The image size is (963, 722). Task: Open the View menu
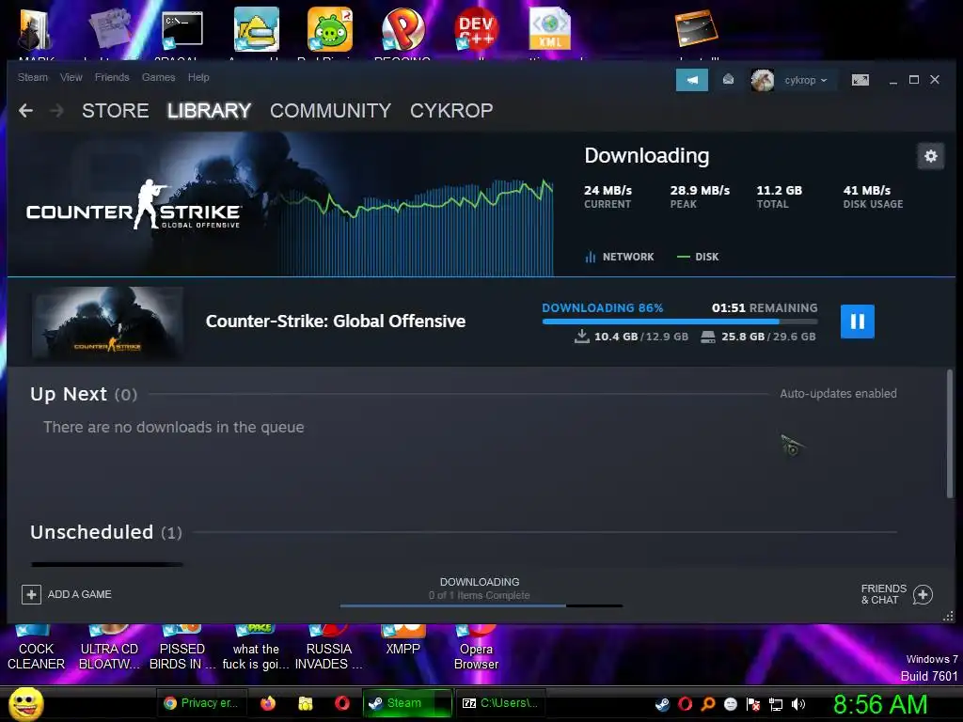point(71,77)
